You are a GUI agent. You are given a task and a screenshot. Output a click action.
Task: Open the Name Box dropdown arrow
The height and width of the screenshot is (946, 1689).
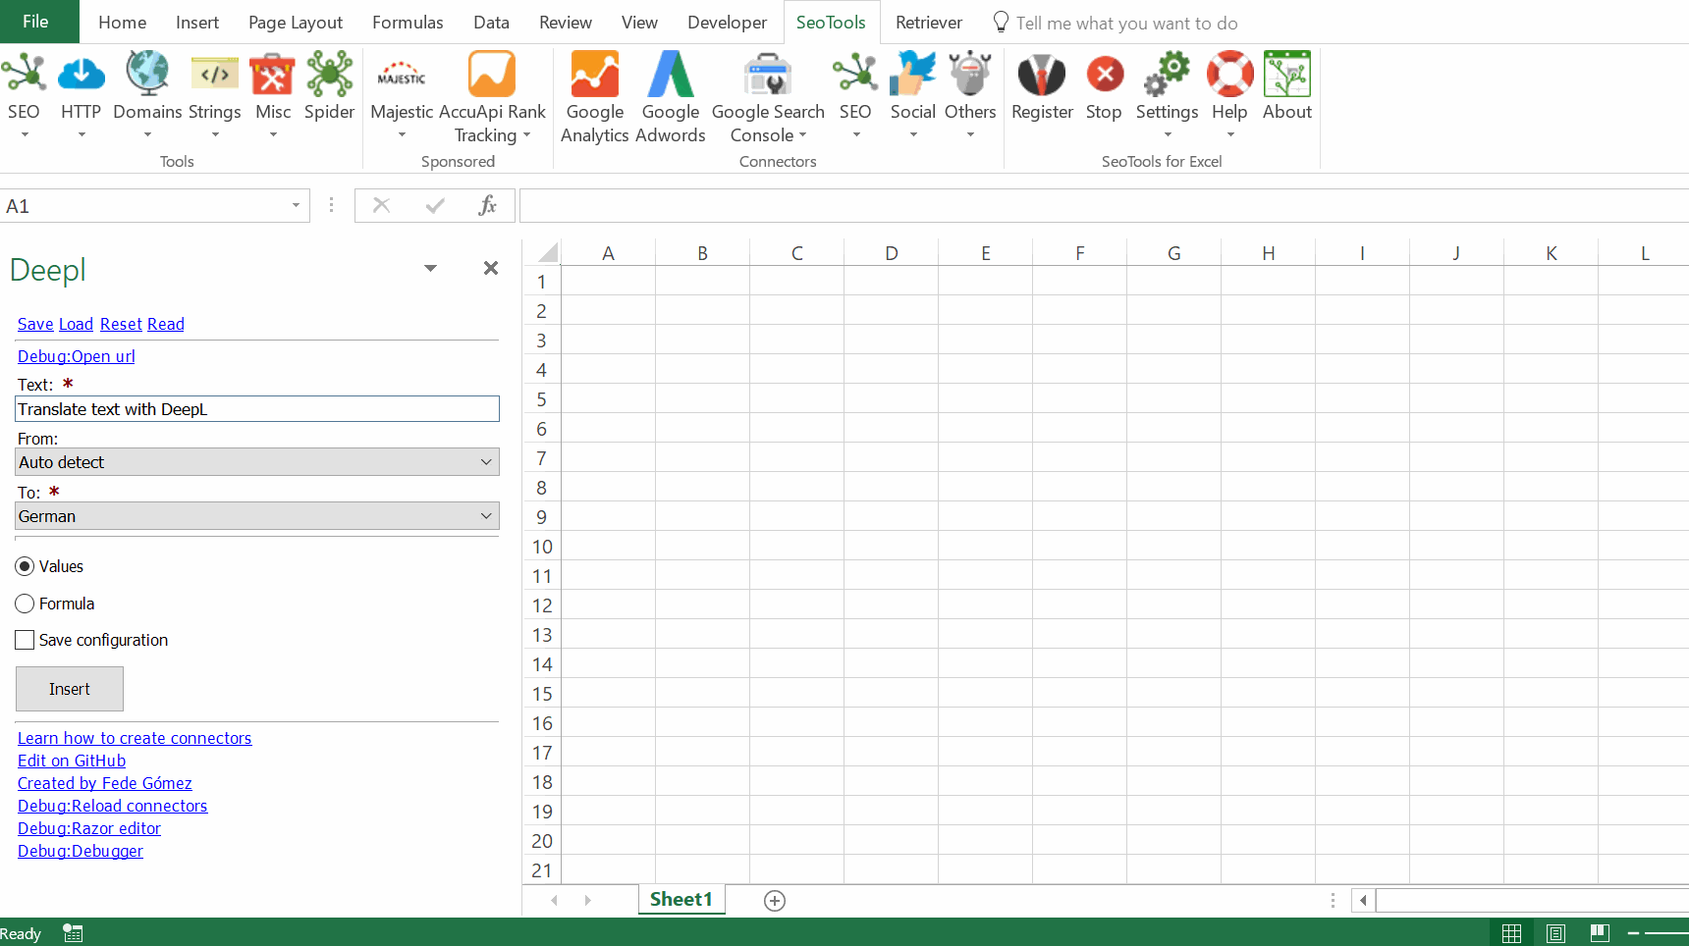tap(296, 205)
